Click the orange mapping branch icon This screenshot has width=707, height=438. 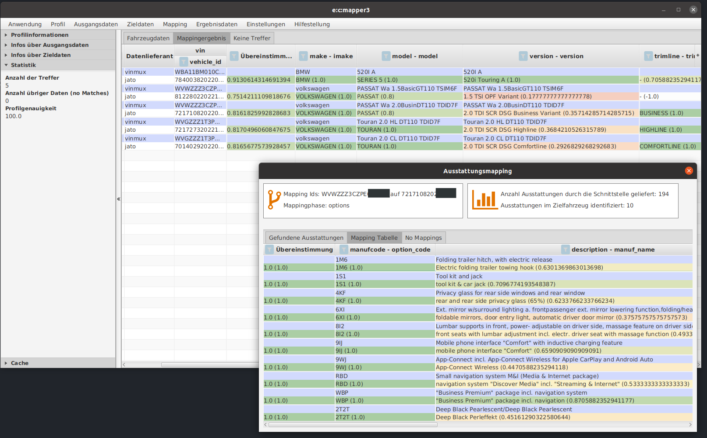coord(274,200)
